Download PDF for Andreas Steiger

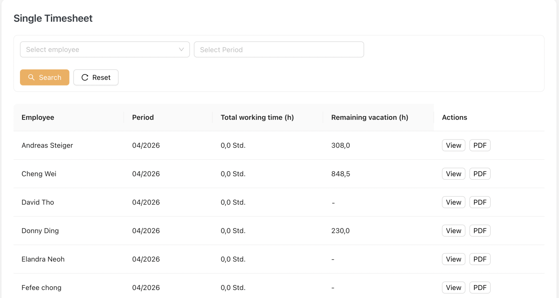coord(479,145)
